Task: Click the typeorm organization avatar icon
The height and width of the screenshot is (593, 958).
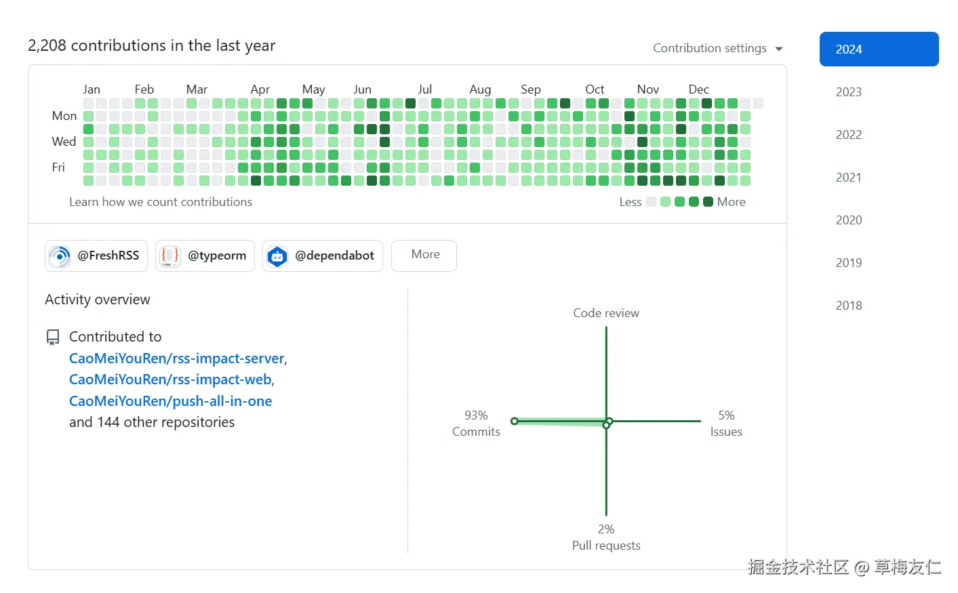Action: tap(169, 256)
